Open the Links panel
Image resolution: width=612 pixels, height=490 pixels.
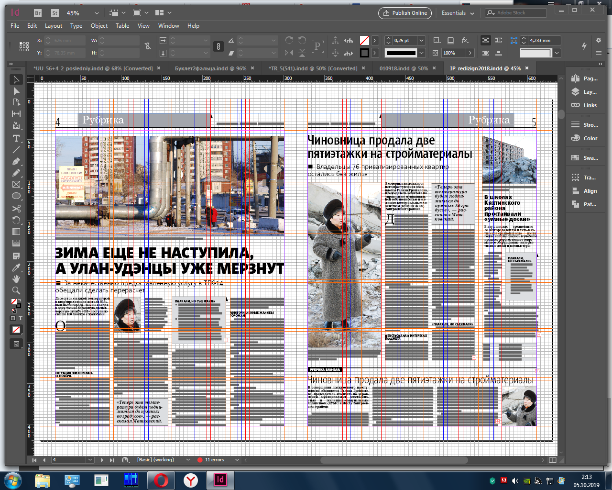coord(585,105)
